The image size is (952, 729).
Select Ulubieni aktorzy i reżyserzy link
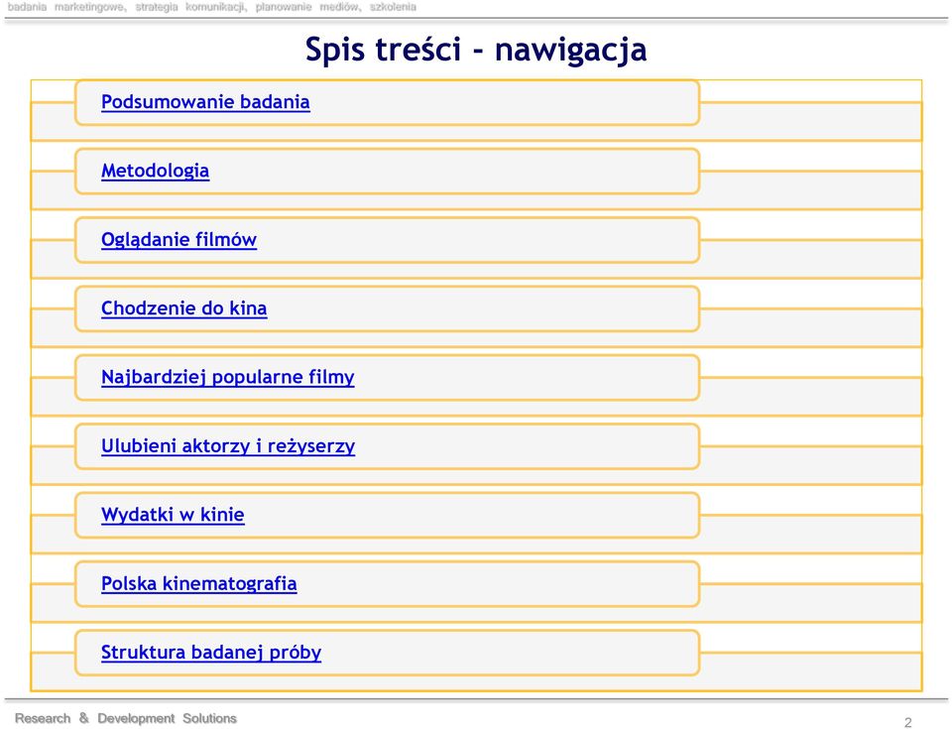228,446
